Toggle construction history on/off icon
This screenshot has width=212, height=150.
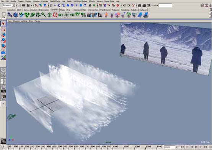pos(133,5)
